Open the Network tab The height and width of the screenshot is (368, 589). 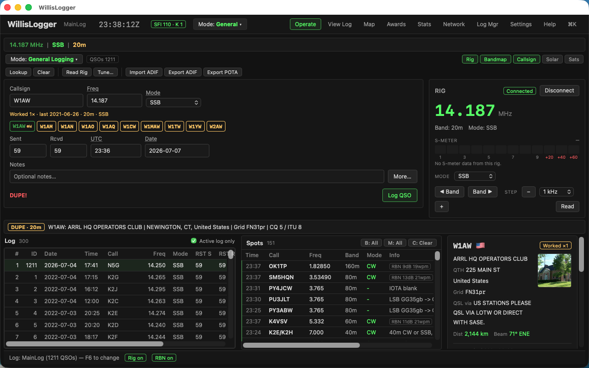pyautogui.click(x=454, y=24)
